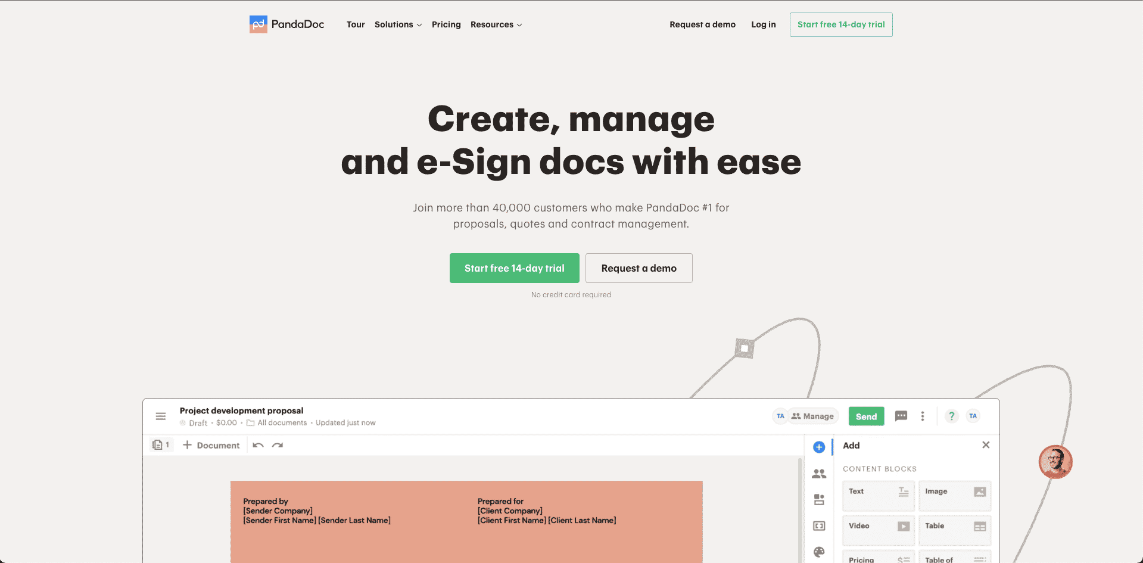Expand the Solutions dropdown menu
The width and height of the screenshot is (1143, 563).
tap(398, 24)
